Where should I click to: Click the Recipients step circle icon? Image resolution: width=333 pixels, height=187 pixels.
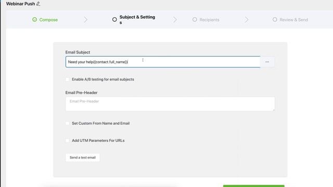pyautogui.click(x=195, y=20)
